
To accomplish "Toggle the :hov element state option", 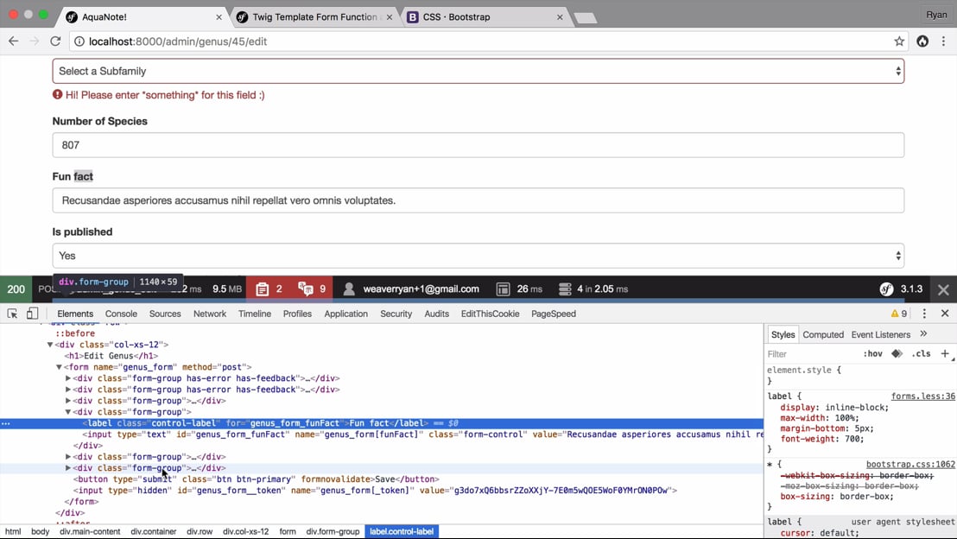I will (x=872, y=354).
